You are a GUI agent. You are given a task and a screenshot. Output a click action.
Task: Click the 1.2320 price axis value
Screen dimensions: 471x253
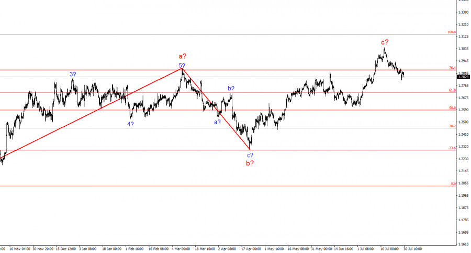463,147
